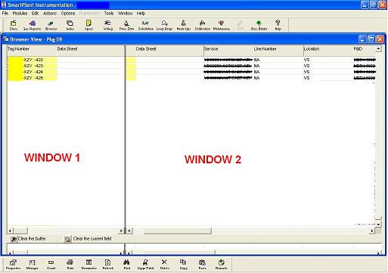The height and width of the screenshot is (273, 388).
Task: Open the Modules menu
Action: 20,13
